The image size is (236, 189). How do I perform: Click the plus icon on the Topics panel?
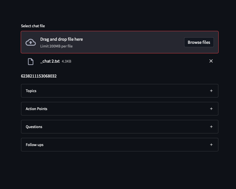pos(211,91)
